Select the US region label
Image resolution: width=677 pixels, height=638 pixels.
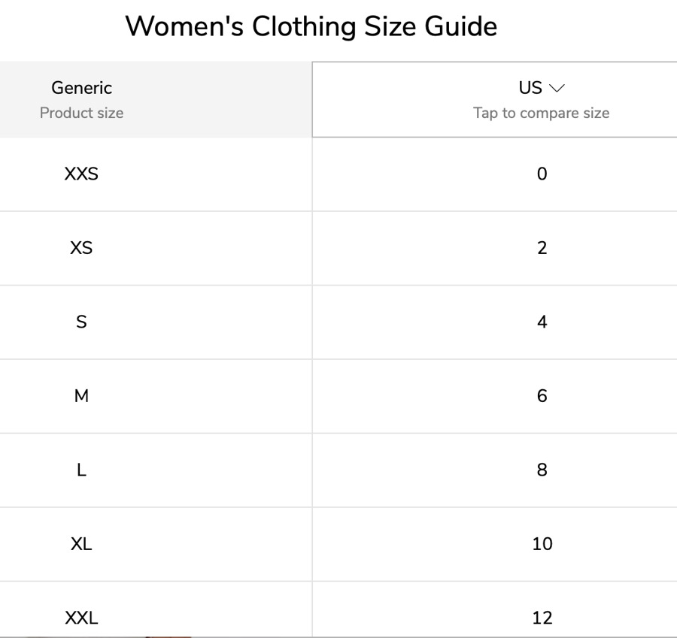coord(530,88)
